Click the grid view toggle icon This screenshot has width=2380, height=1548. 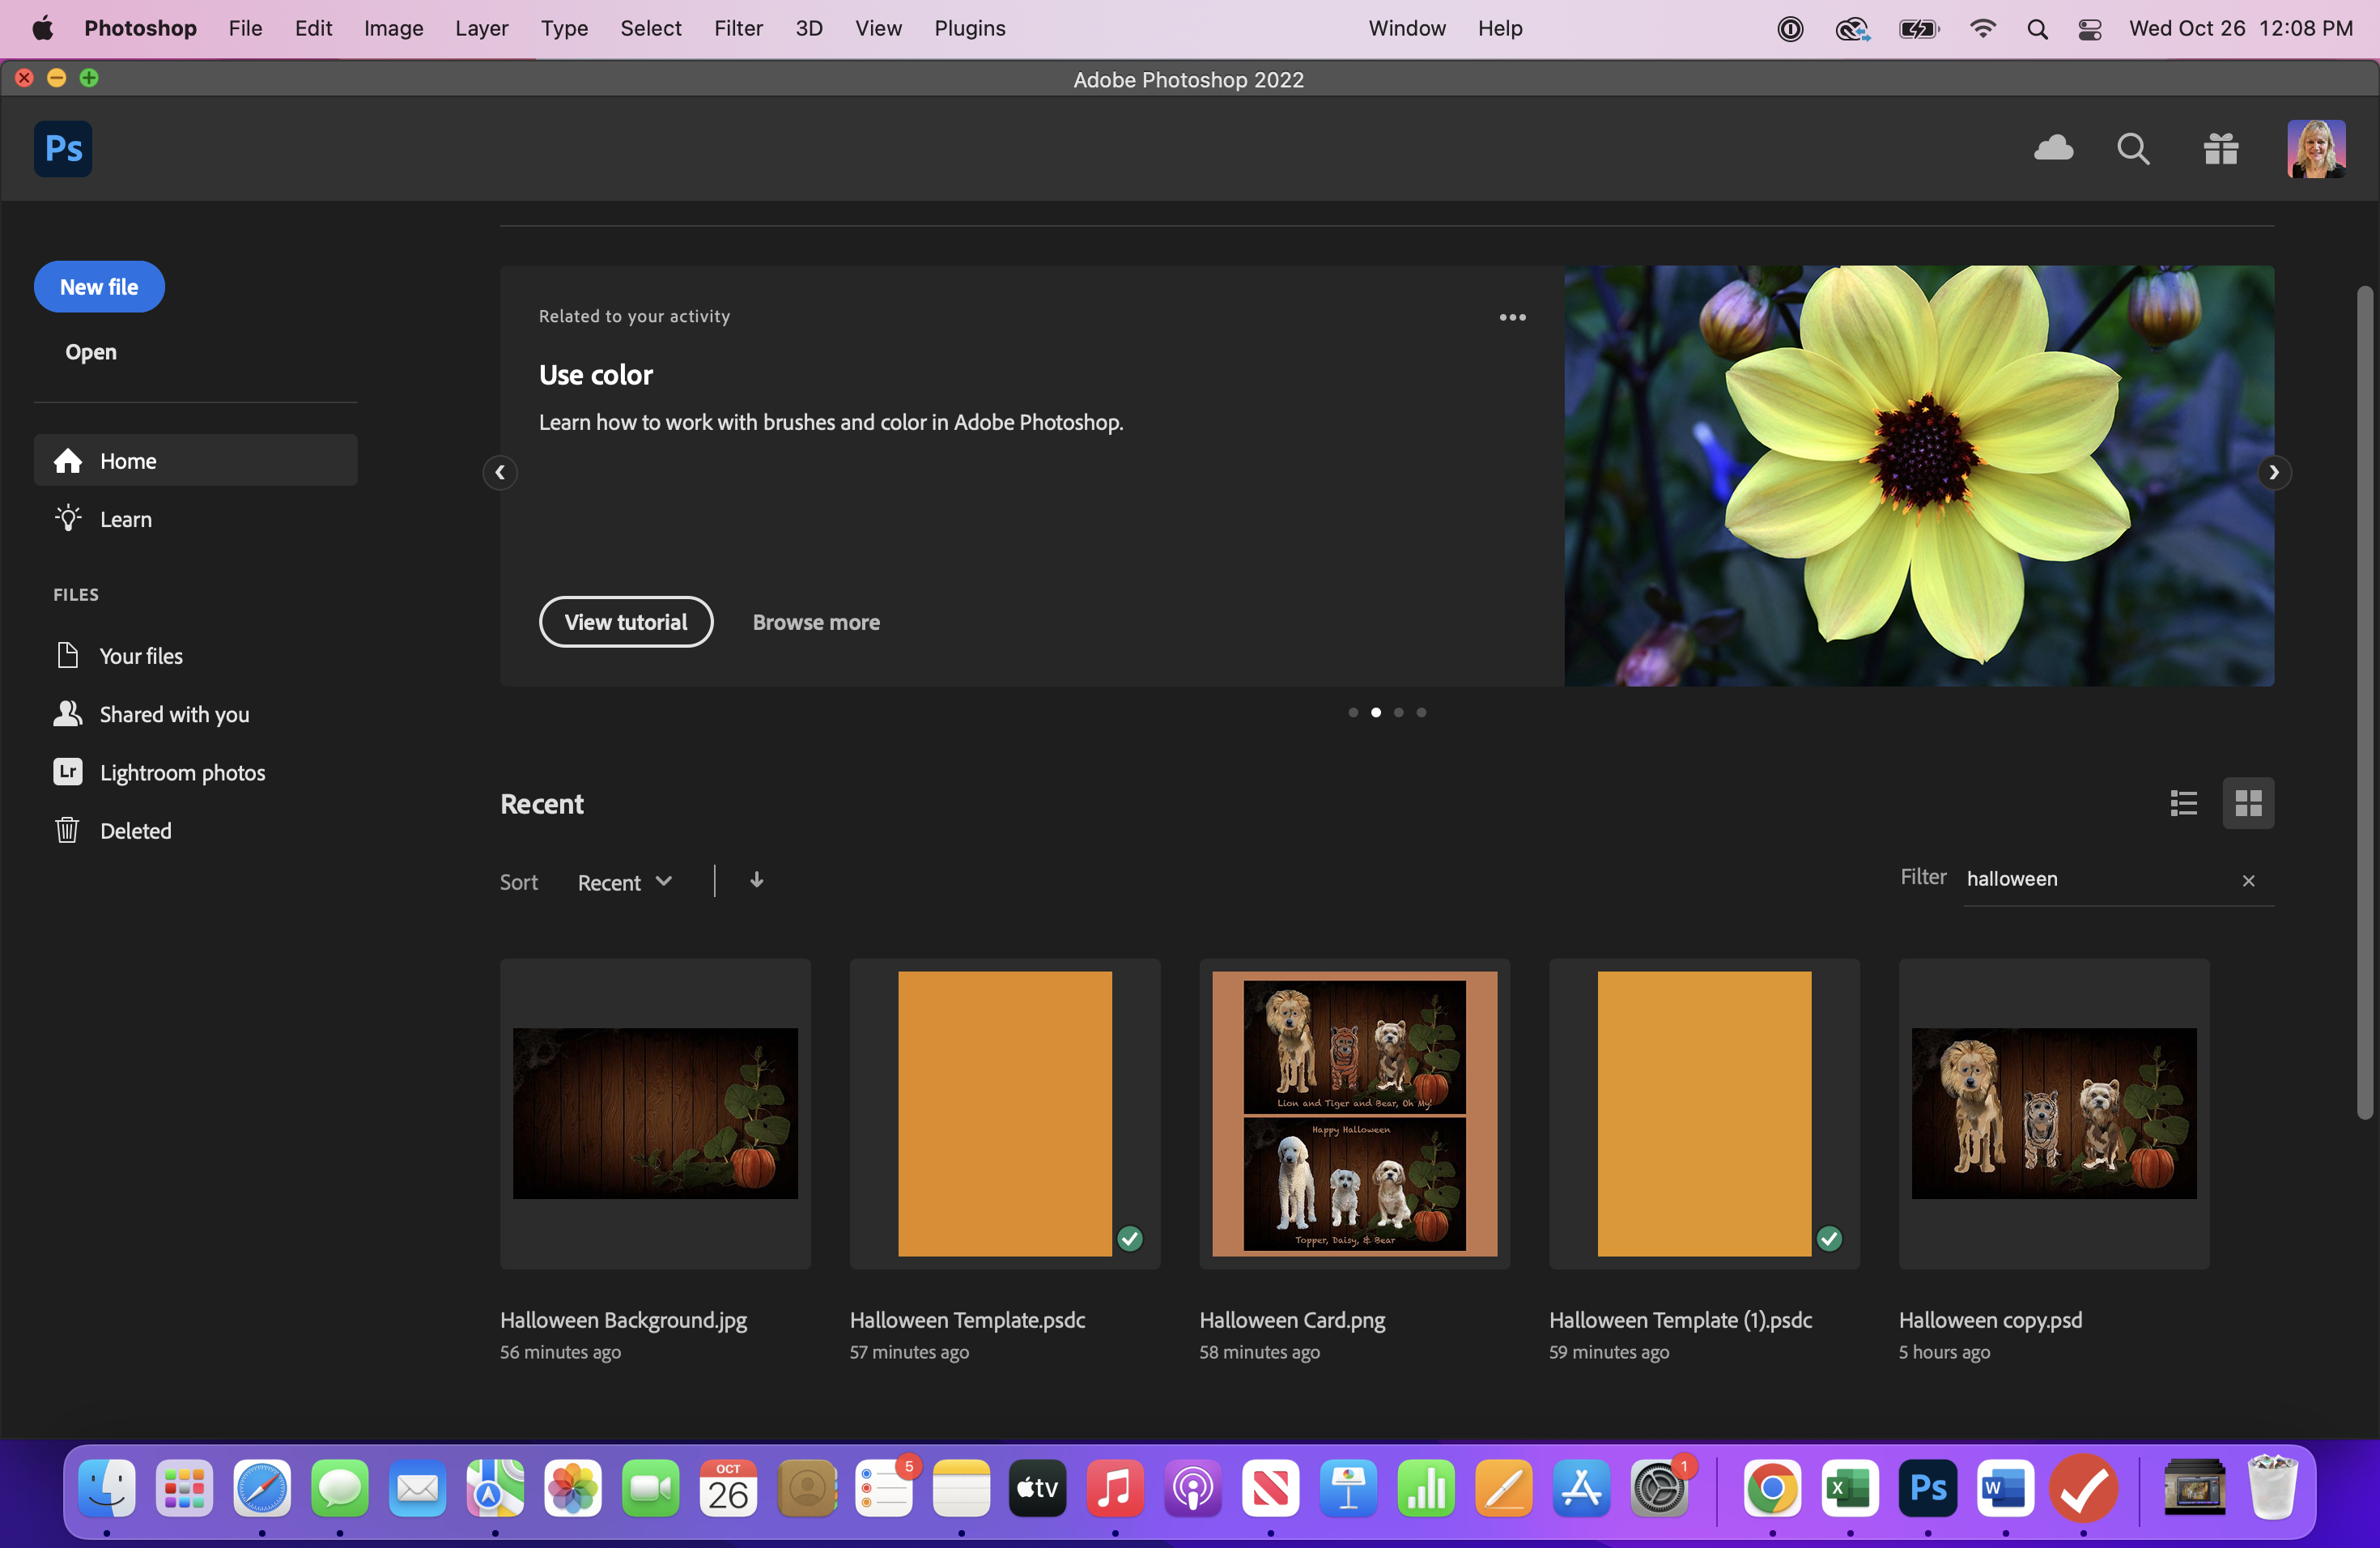tap(2248, 802)
